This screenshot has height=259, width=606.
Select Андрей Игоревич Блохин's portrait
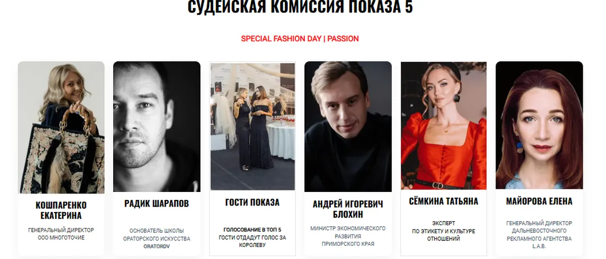tap(348, 126)
